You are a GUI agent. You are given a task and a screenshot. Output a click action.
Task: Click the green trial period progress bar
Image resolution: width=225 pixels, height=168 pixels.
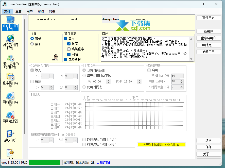point(46,162)
